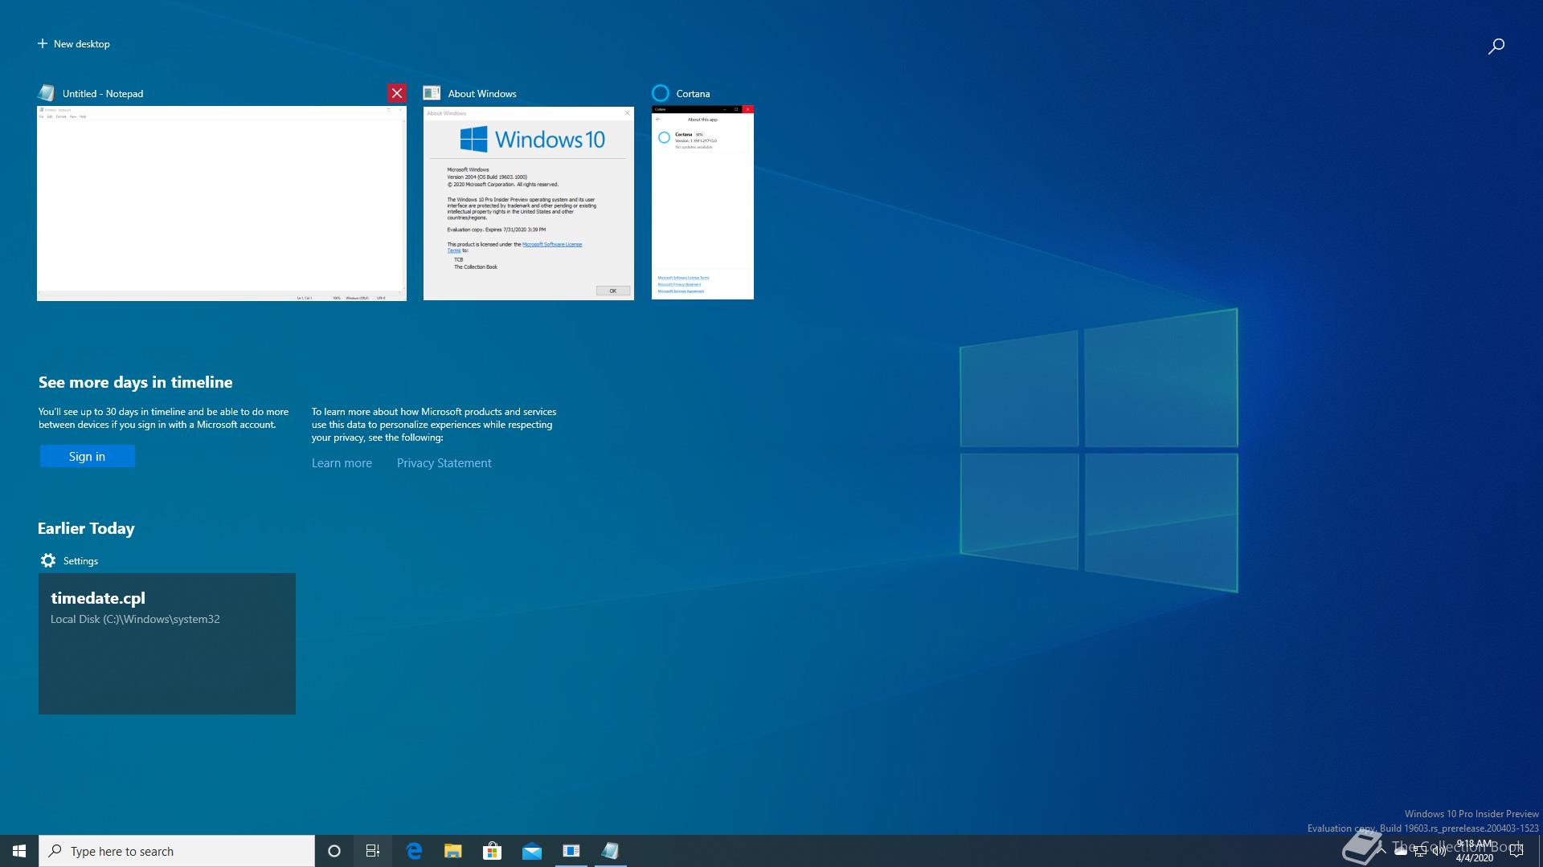1543x867 pixels.
Task: Open the Learn more link
Action: pos(342,463)
